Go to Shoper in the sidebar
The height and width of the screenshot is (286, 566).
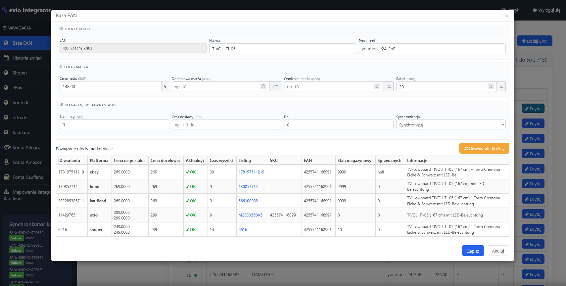click(x=25, y=73)
